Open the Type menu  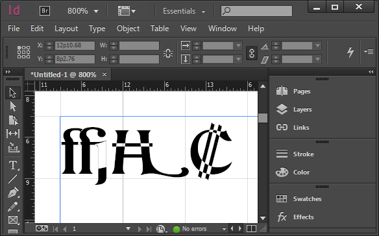tap(97, 29)
